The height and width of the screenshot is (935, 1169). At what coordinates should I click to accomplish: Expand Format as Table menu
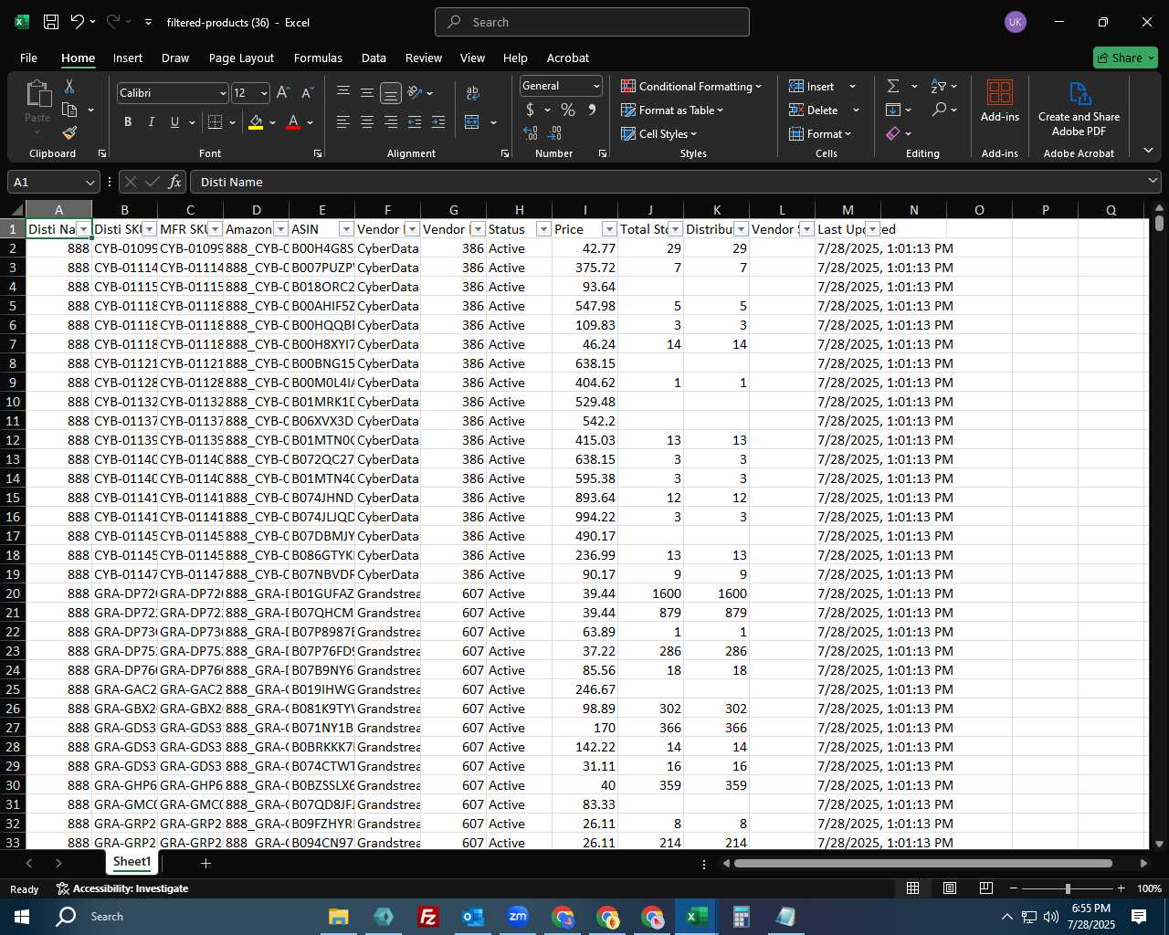coord(672,110)
